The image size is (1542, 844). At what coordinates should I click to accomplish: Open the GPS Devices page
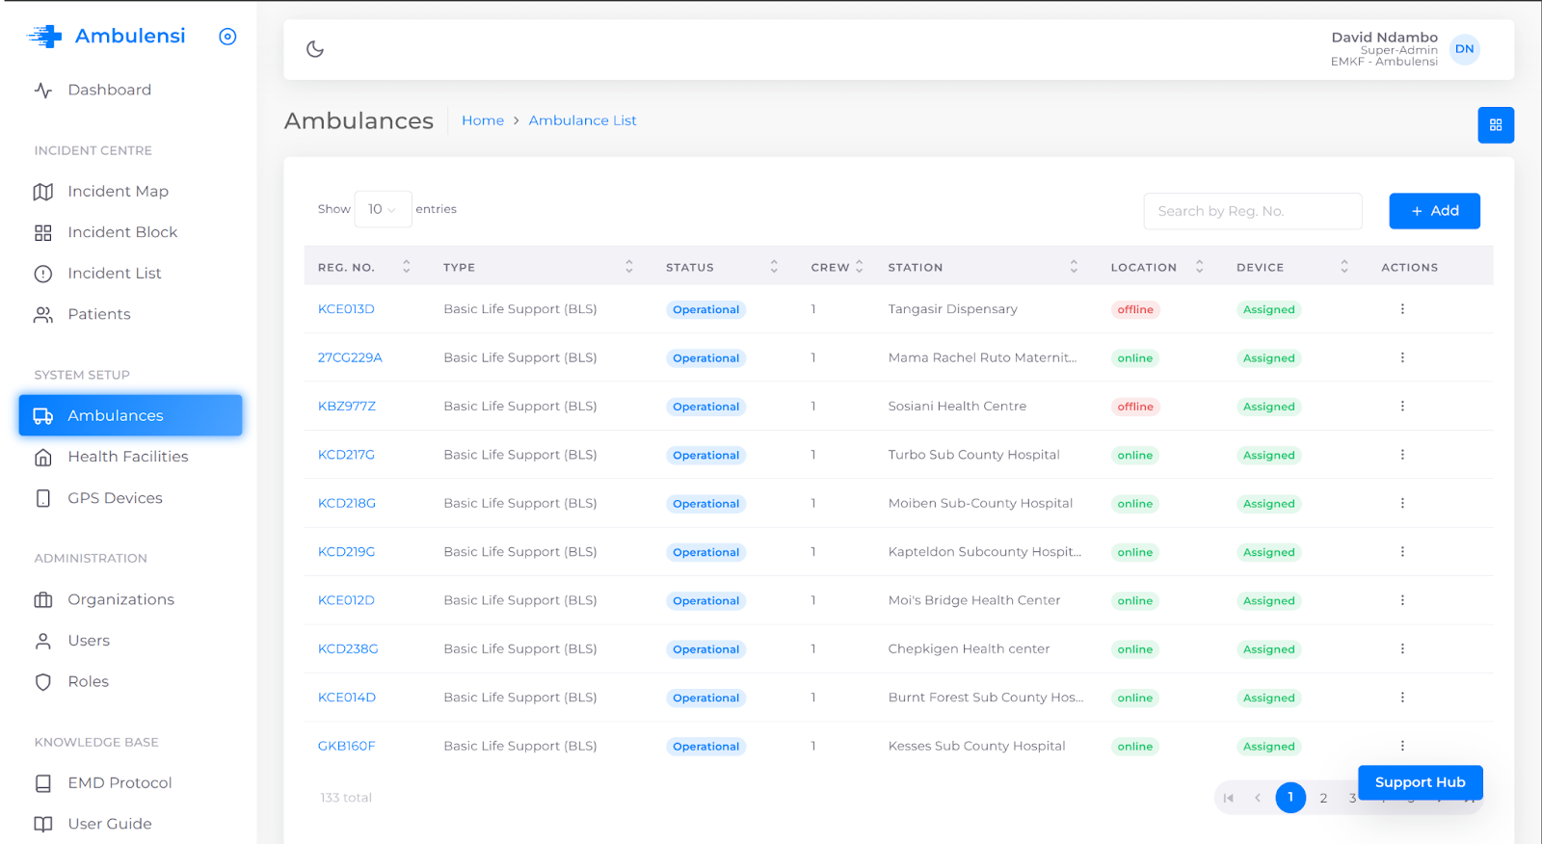point(115,498)
